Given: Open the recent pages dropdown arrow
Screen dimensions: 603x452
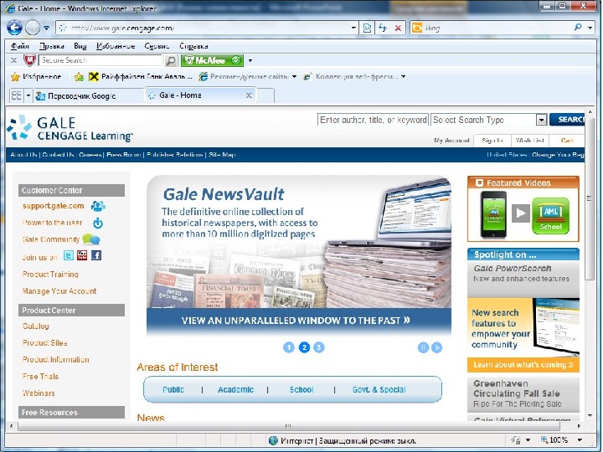Looking at the screenshot, I should 47,28.
